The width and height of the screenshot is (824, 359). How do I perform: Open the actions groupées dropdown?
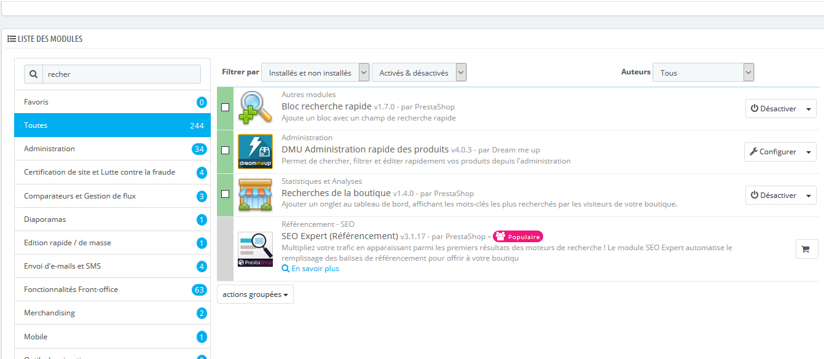pos(255,294)
